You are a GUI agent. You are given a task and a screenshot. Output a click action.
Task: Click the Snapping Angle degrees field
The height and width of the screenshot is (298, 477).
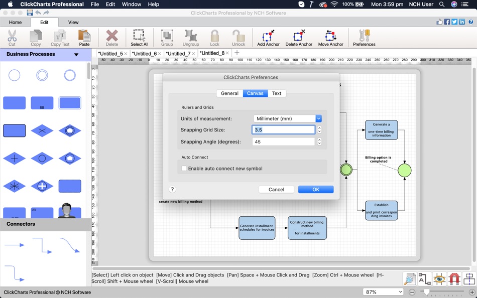coord(284,141)
